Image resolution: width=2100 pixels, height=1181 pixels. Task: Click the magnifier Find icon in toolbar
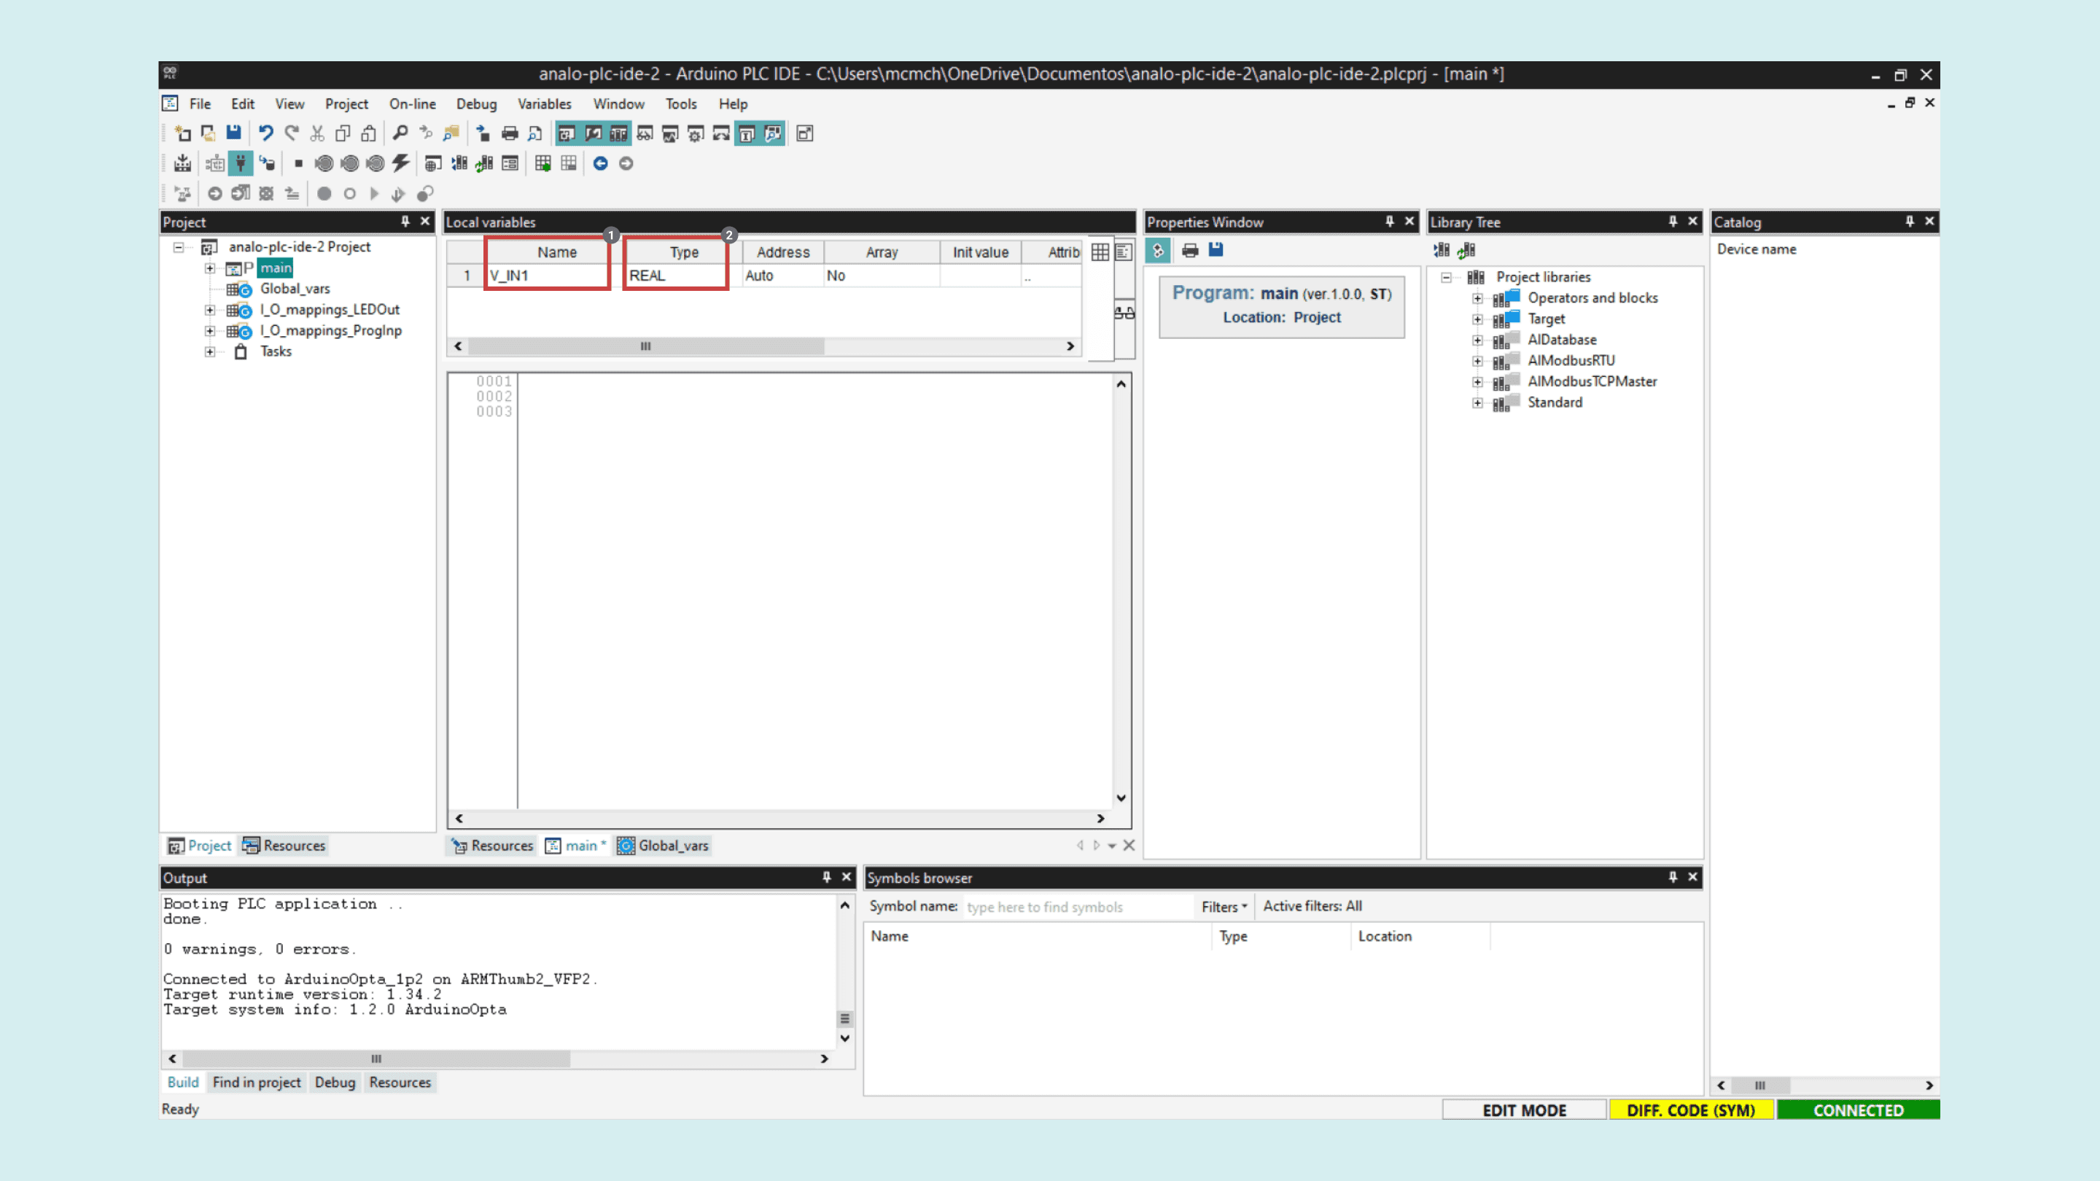click(400, 133)
